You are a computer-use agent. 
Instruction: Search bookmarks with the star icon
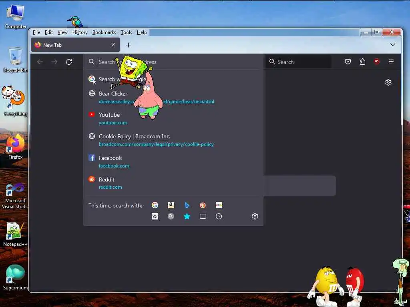pyautogui.click(x=187, y=216)
